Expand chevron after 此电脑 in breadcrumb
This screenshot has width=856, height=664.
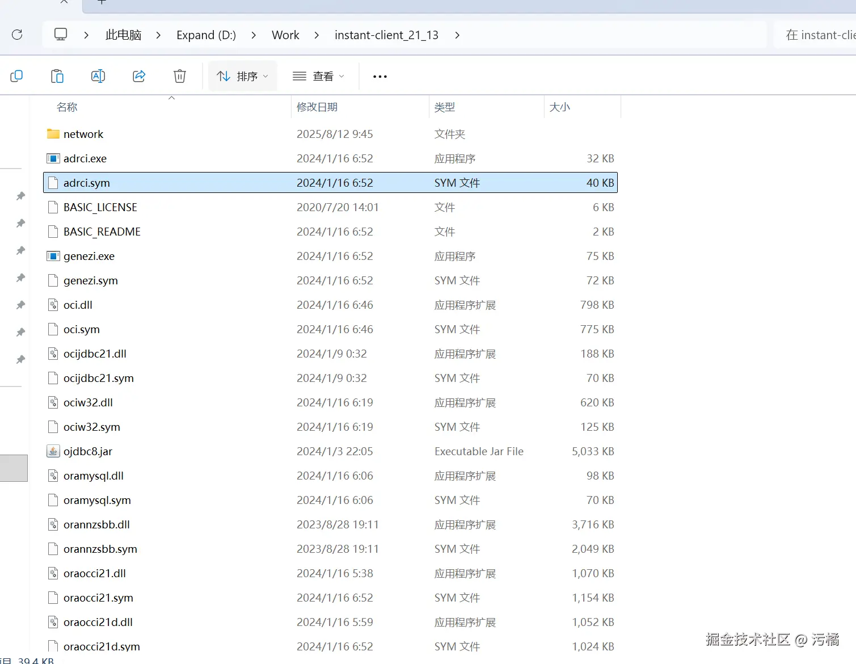[158, 35]
